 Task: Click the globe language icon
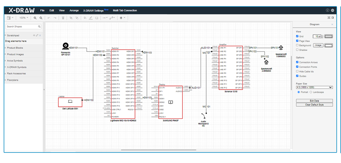(x=333, y=10)
